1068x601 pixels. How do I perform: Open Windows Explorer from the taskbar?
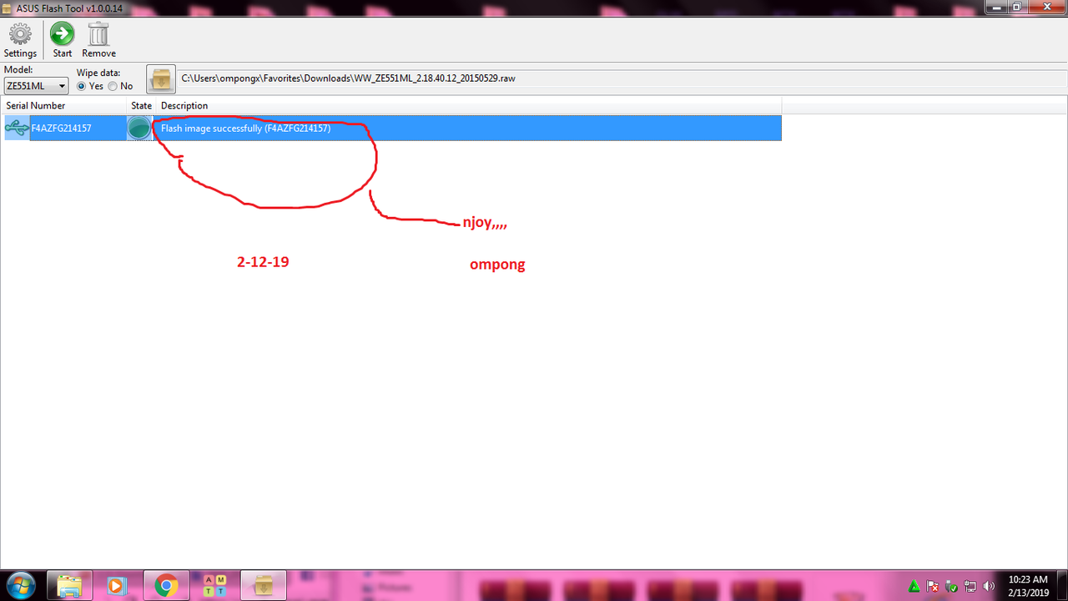tap(69, 586)
